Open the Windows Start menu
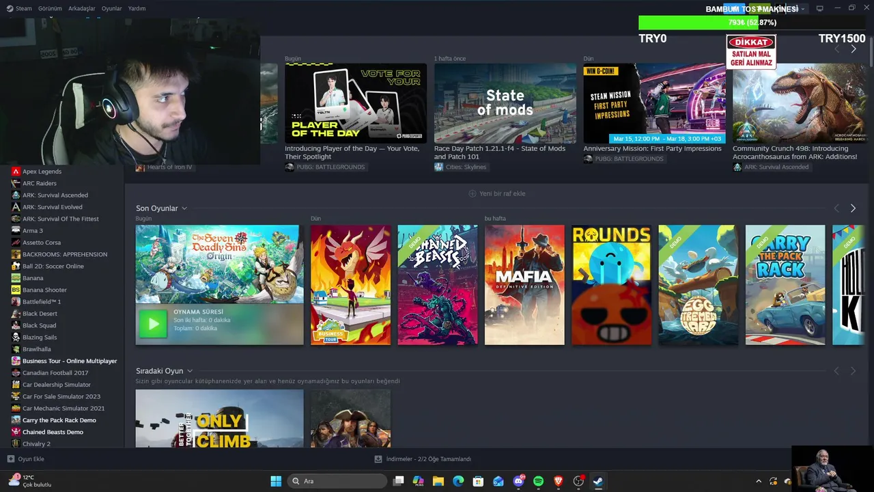Viewport: 874px width, 492px height. [276, 481]
